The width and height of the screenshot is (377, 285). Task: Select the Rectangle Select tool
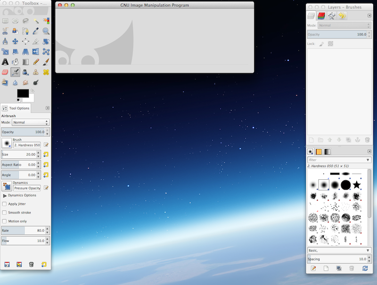click(5, 21)
